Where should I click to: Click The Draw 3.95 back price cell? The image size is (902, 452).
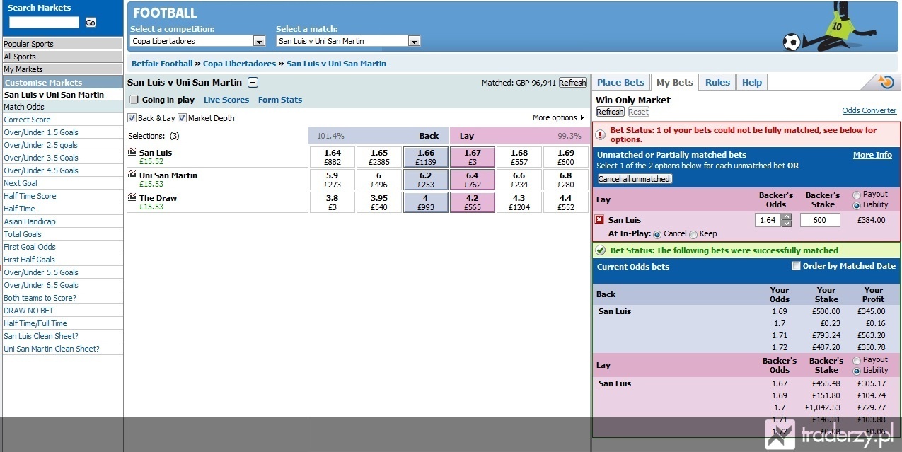[x=379, y=202]
